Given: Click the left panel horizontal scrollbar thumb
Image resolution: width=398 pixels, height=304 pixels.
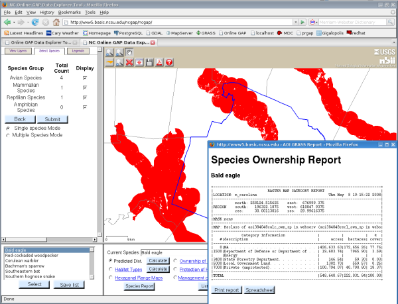Looking at the screenshot, I should 26,239.
